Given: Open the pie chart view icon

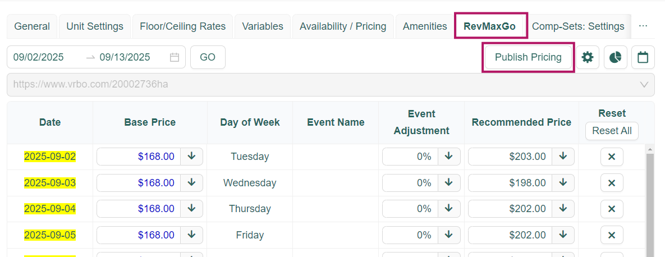Looking at the screenshot, I should tap(616, 57).
